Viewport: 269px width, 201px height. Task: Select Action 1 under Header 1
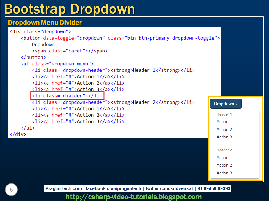tap(224, 122)
